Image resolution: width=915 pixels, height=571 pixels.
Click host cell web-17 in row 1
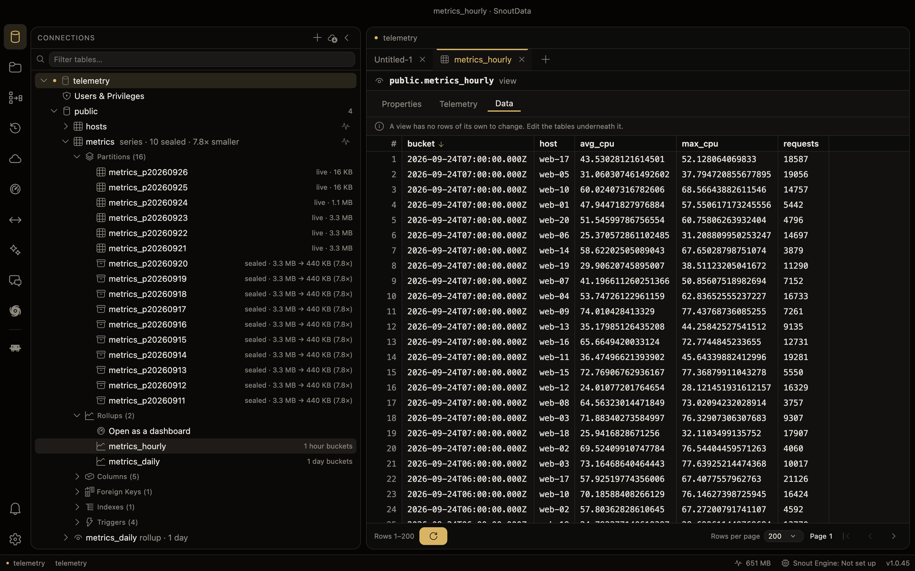[x=554, y=159]
